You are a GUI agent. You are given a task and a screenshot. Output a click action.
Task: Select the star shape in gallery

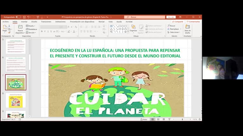pyautogui.click(x=125, y=31)
